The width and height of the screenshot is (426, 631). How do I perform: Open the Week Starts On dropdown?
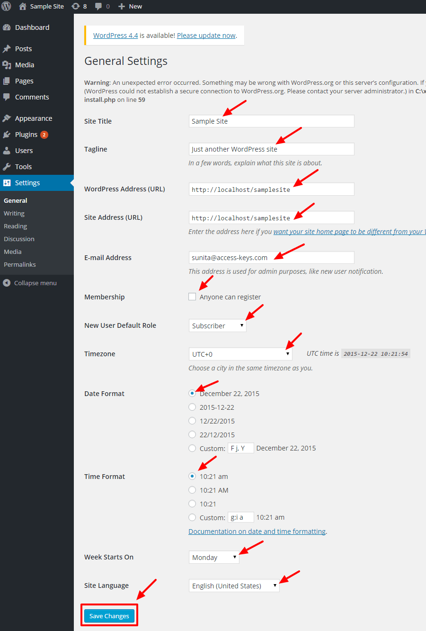pos(213,558)
